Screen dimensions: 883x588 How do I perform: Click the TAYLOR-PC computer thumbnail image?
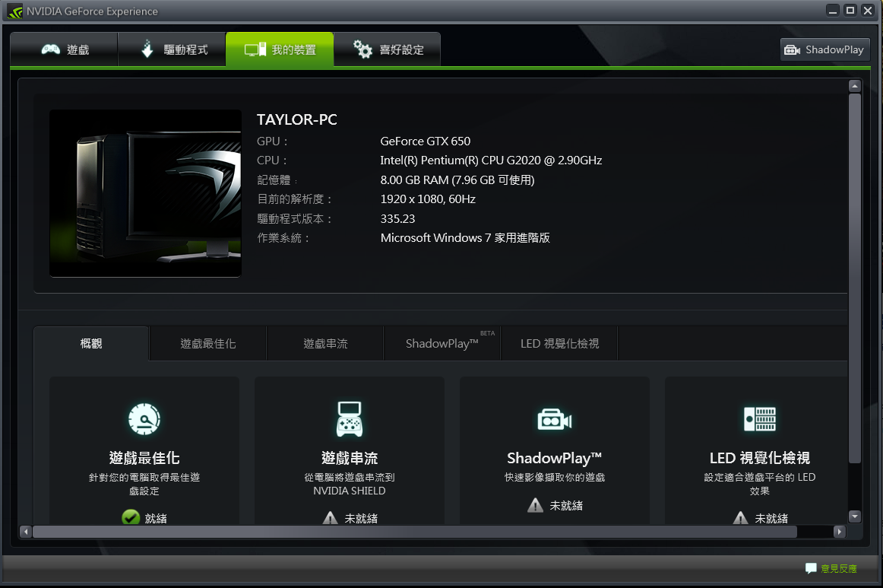click(145, 192)
